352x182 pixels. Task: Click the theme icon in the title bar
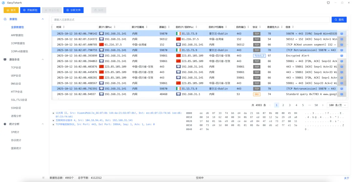tap(328, 3)
